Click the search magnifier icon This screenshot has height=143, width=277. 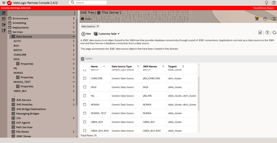coord(72,2)
